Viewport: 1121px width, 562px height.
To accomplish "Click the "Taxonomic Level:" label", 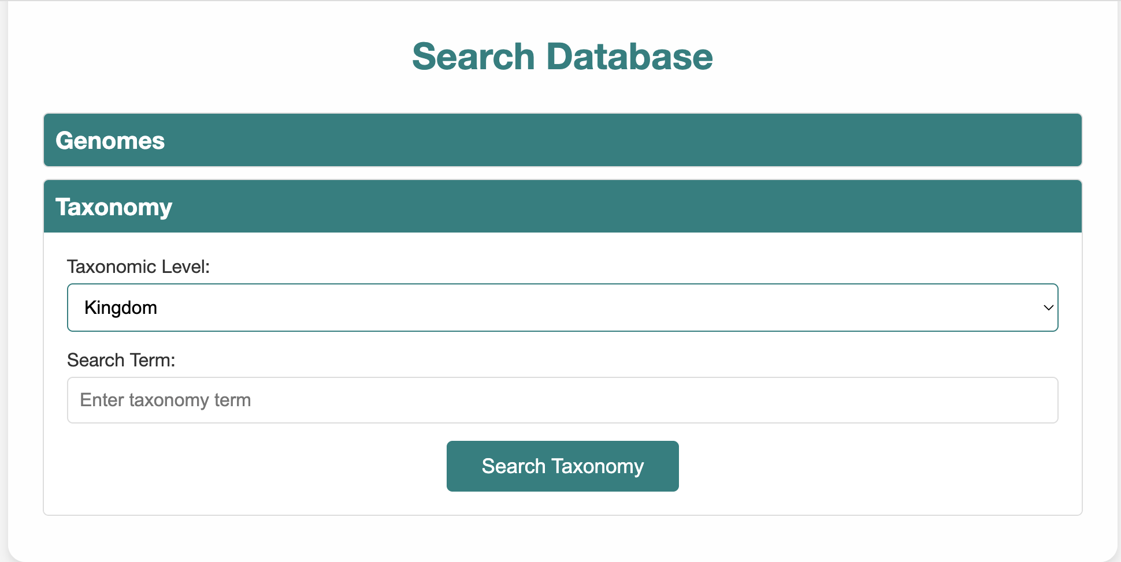I will pos(138,267).
